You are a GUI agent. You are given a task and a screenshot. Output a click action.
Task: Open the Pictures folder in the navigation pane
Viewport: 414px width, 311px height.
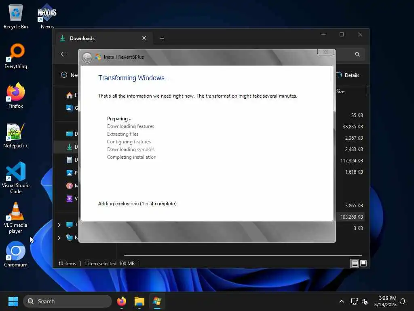coord(72,173)
